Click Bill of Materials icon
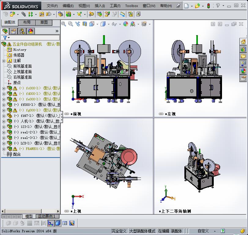Screen dimensions: 248x235 (x=99, y=14)
